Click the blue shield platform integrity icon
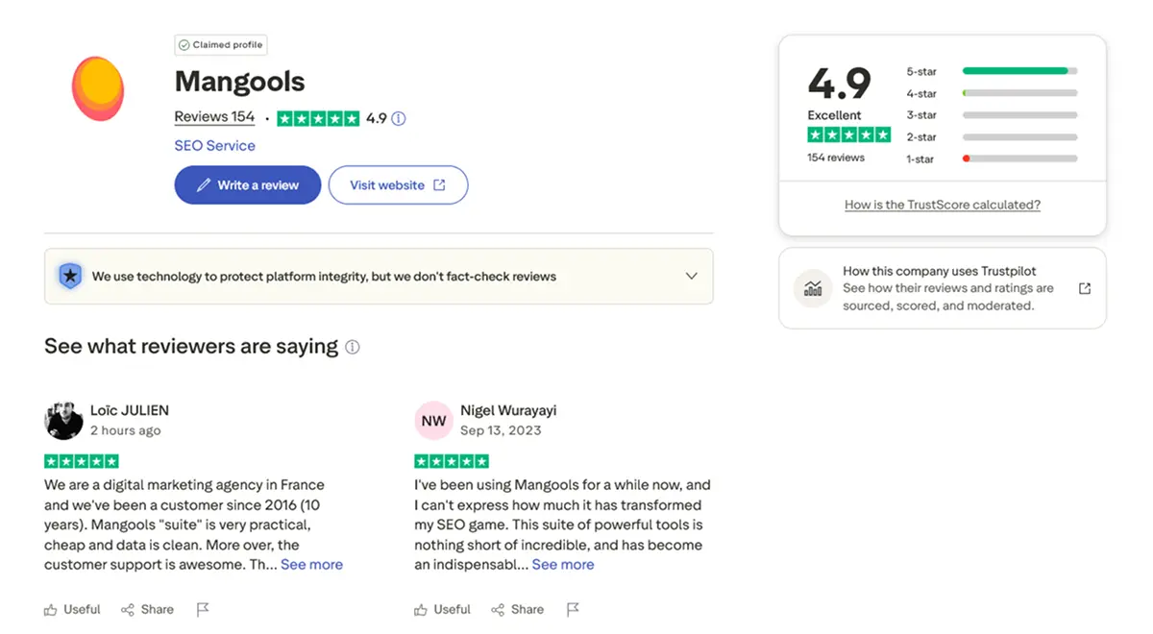 click(x=70, y=276)
